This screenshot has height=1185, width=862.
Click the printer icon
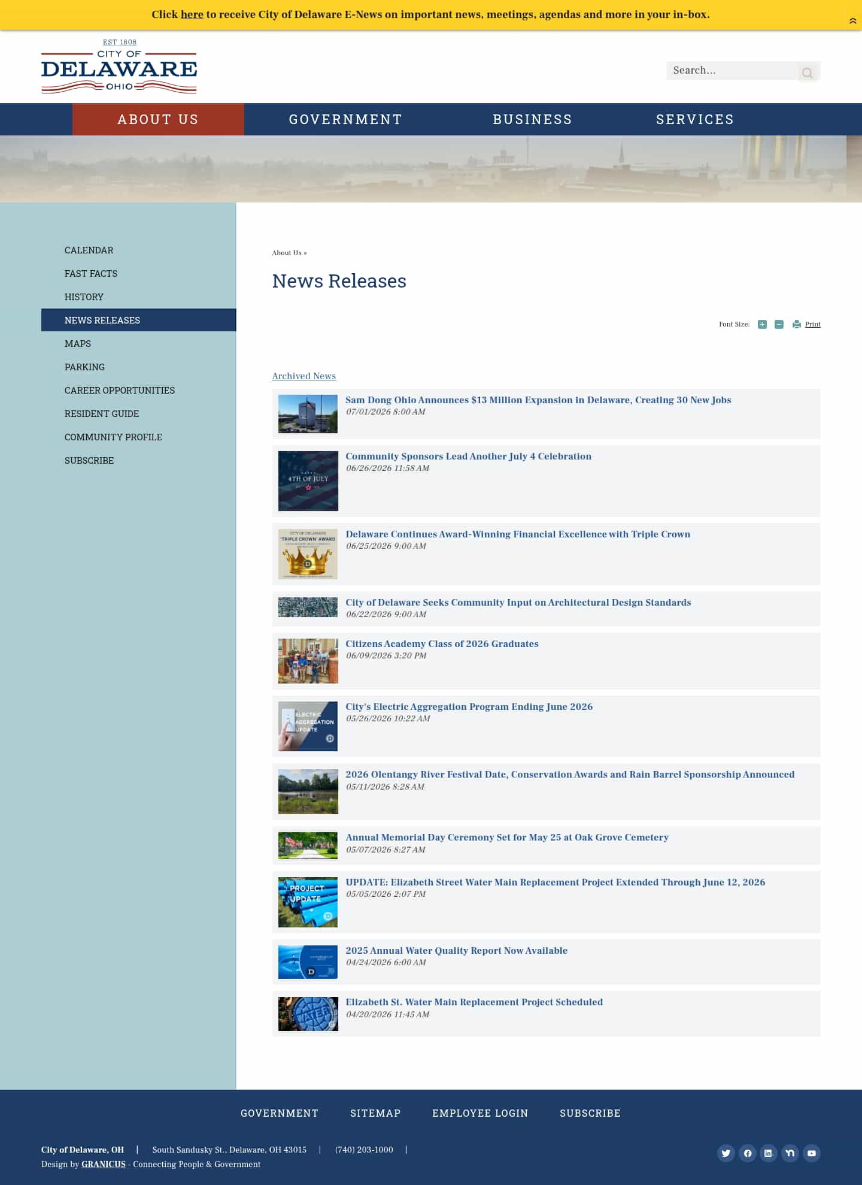(796, 324)
